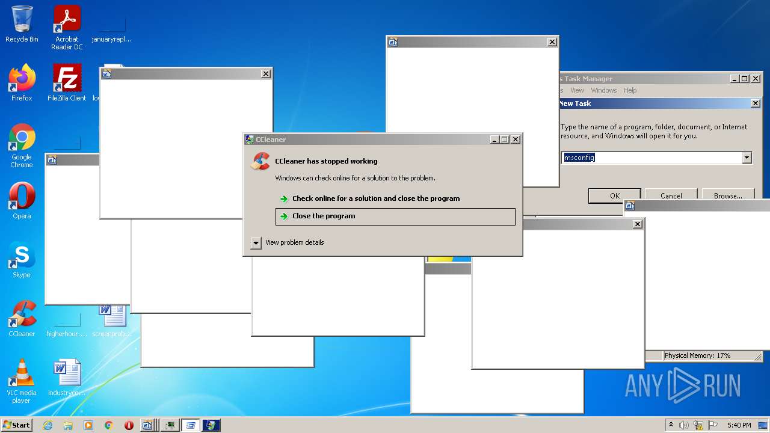Click the Start button
Screen dimensions: 770x433
pyautogui.click(x=16, y=425)
